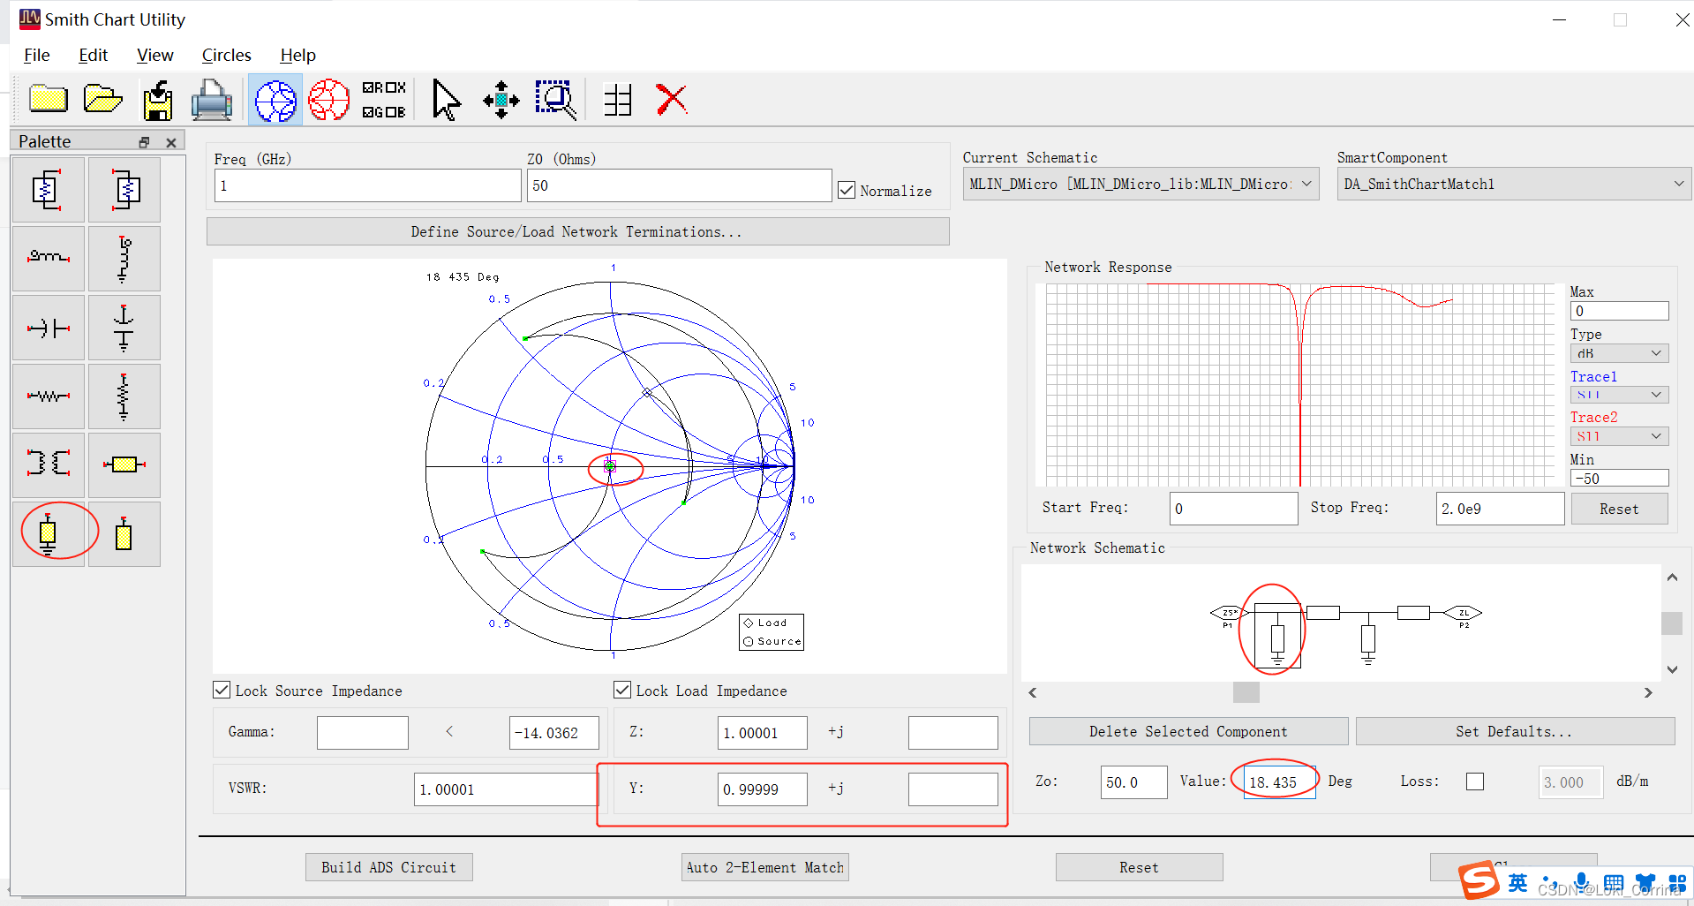Undock the Palette panel
The image size is (1694, 906).
[x=144, y=142]
